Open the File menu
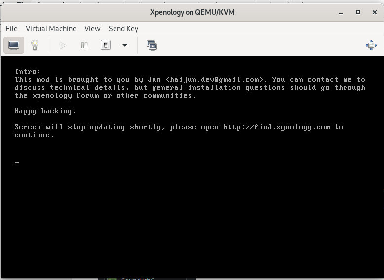This screenshot has width=384, height=280. click(x=11, y=29)
